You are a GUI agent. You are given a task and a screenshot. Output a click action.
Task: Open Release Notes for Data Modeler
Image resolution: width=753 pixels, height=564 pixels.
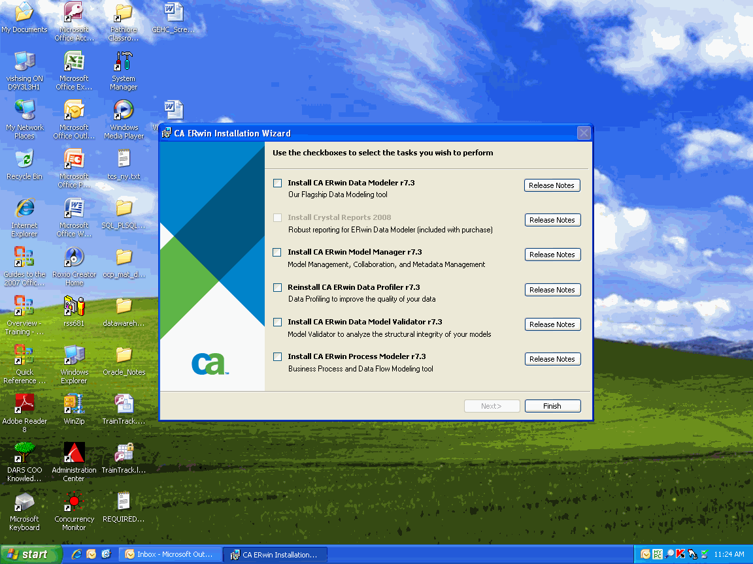point(552,185)
